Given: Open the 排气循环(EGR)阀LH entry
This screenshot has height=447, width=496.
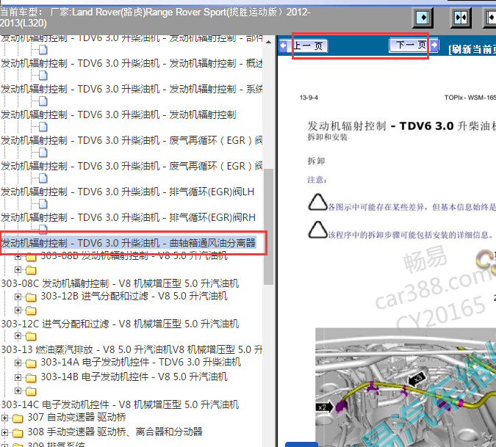Looking at the screenshot, I should point(127,192).
